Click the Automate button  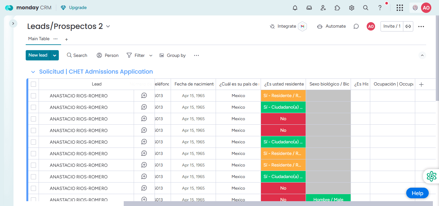[x=331, y=26]
